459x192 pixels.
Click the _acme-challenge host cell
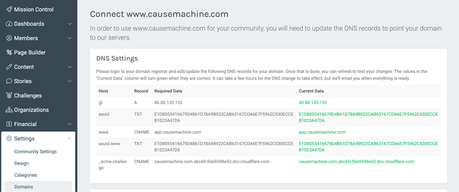(113, 165)
